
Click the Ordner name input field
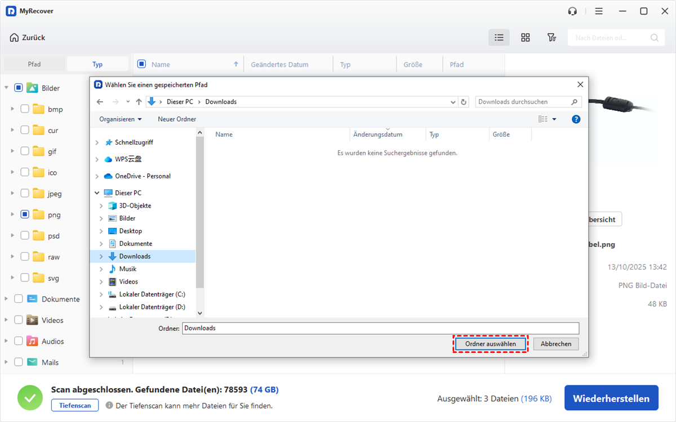[380, 328]
